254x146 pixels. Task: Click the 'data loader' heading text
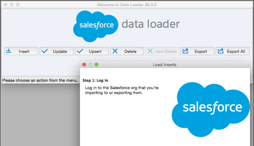click(x=151, y=24)
